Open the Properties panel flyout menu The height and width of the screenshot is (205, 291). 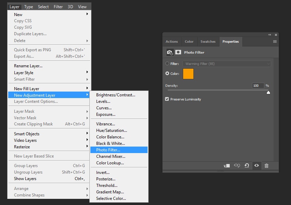275,41
